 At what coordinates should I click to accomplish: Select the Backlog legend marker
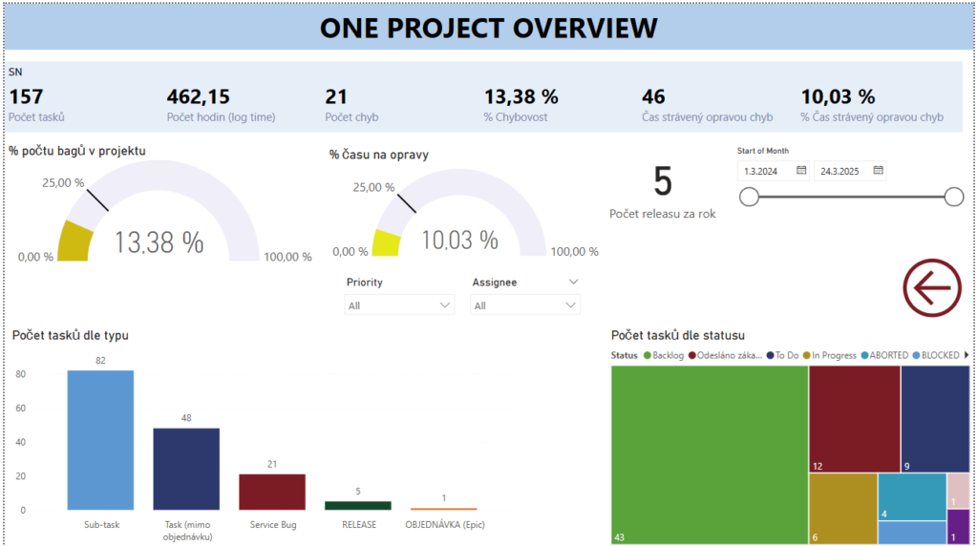coord(648,355)
